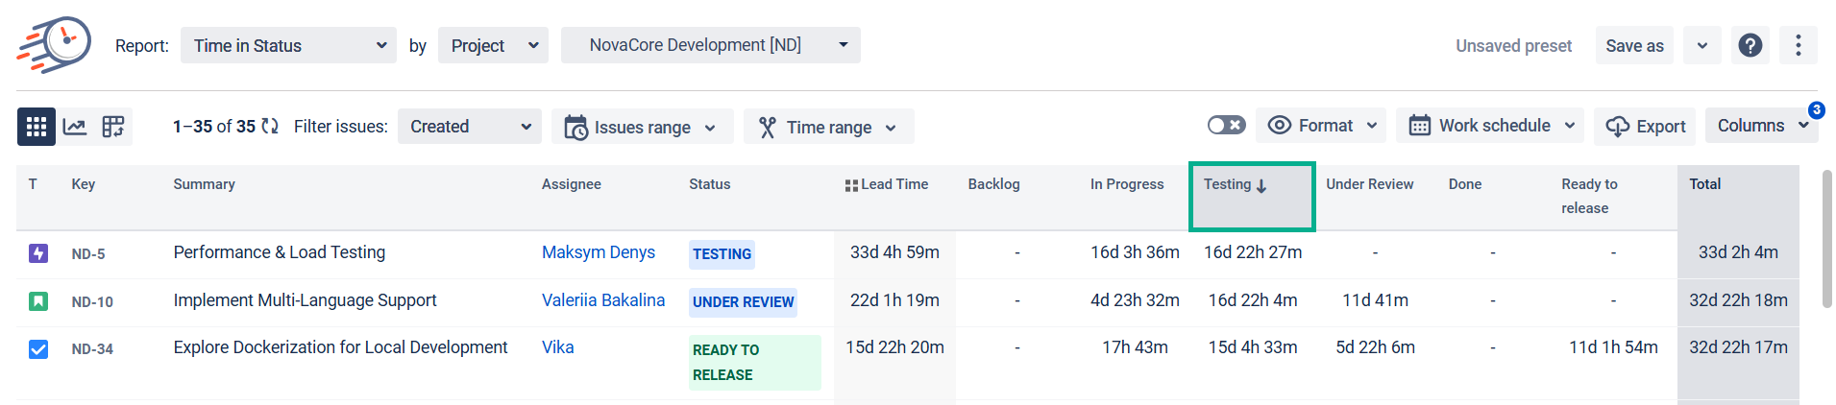Click the ND-34 task type checkbox icon
The image size is (1836, 405).
38,349
